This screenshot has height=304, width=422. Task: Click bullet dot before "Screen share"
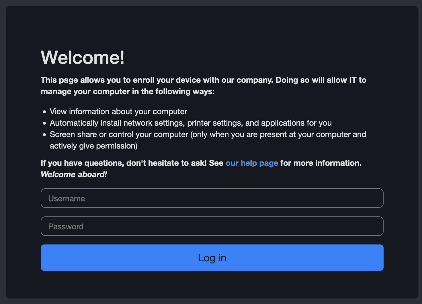pyautogui.click(x=44, y=135)
